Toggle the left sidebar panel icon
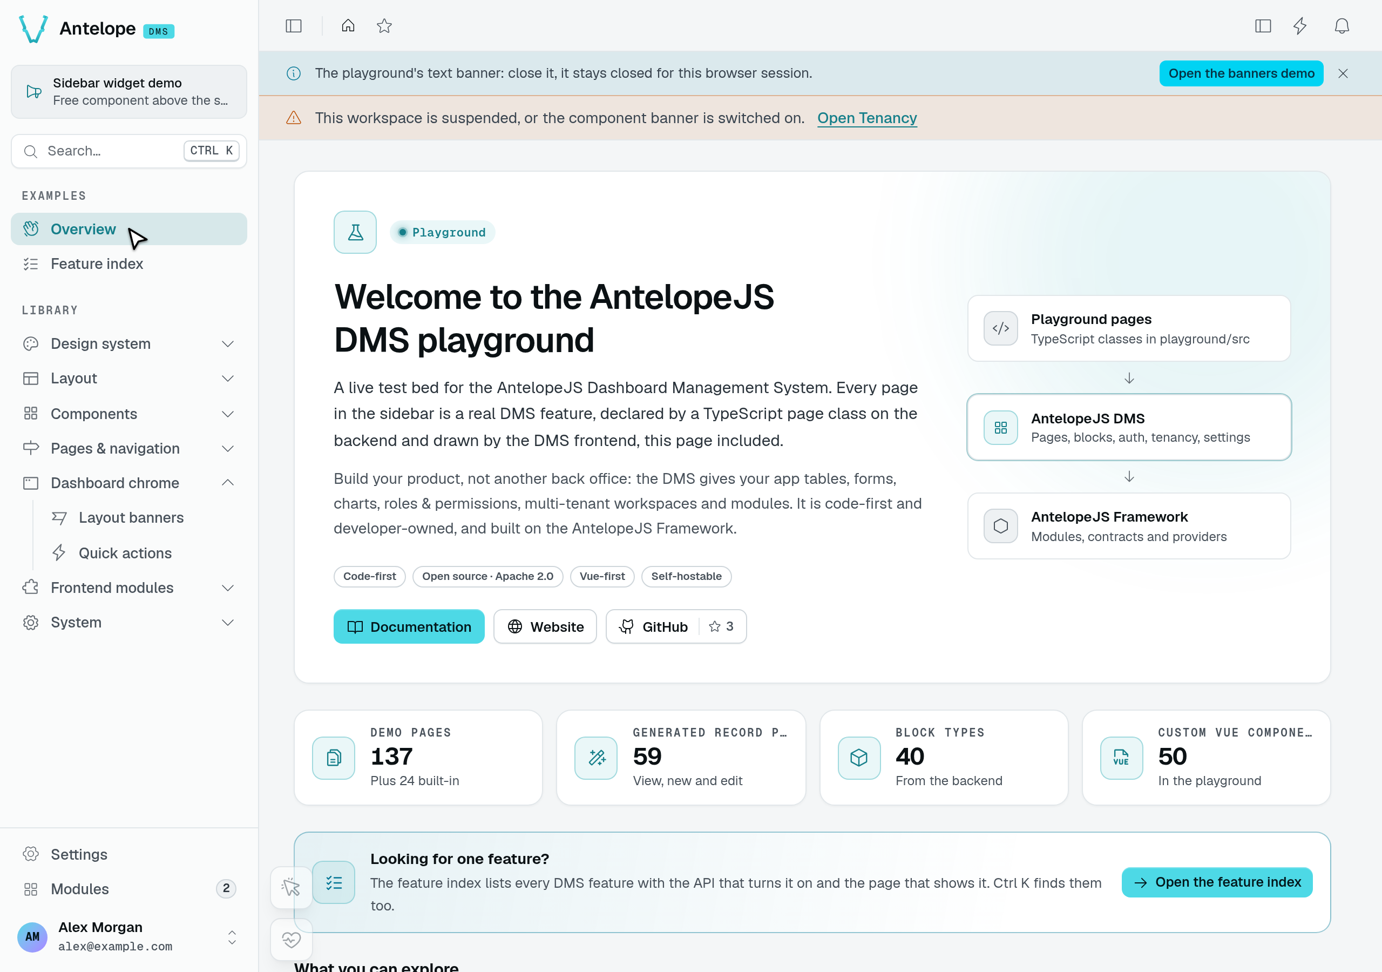1382x972 pixels. [293, 26]
